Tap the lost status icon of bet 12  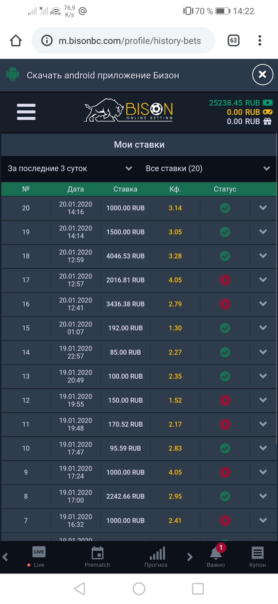coord(225,400)
